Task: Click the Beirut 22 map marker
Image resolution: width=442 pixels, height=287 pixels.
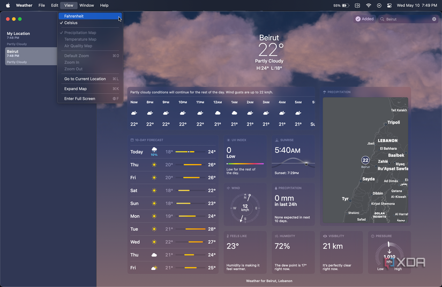Action: pyautogui.click(x=365, y=160)
